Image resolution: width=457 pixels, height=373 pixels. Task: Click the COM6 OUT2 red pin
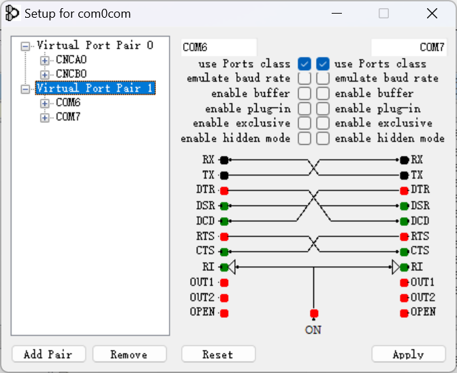[224, 298]
